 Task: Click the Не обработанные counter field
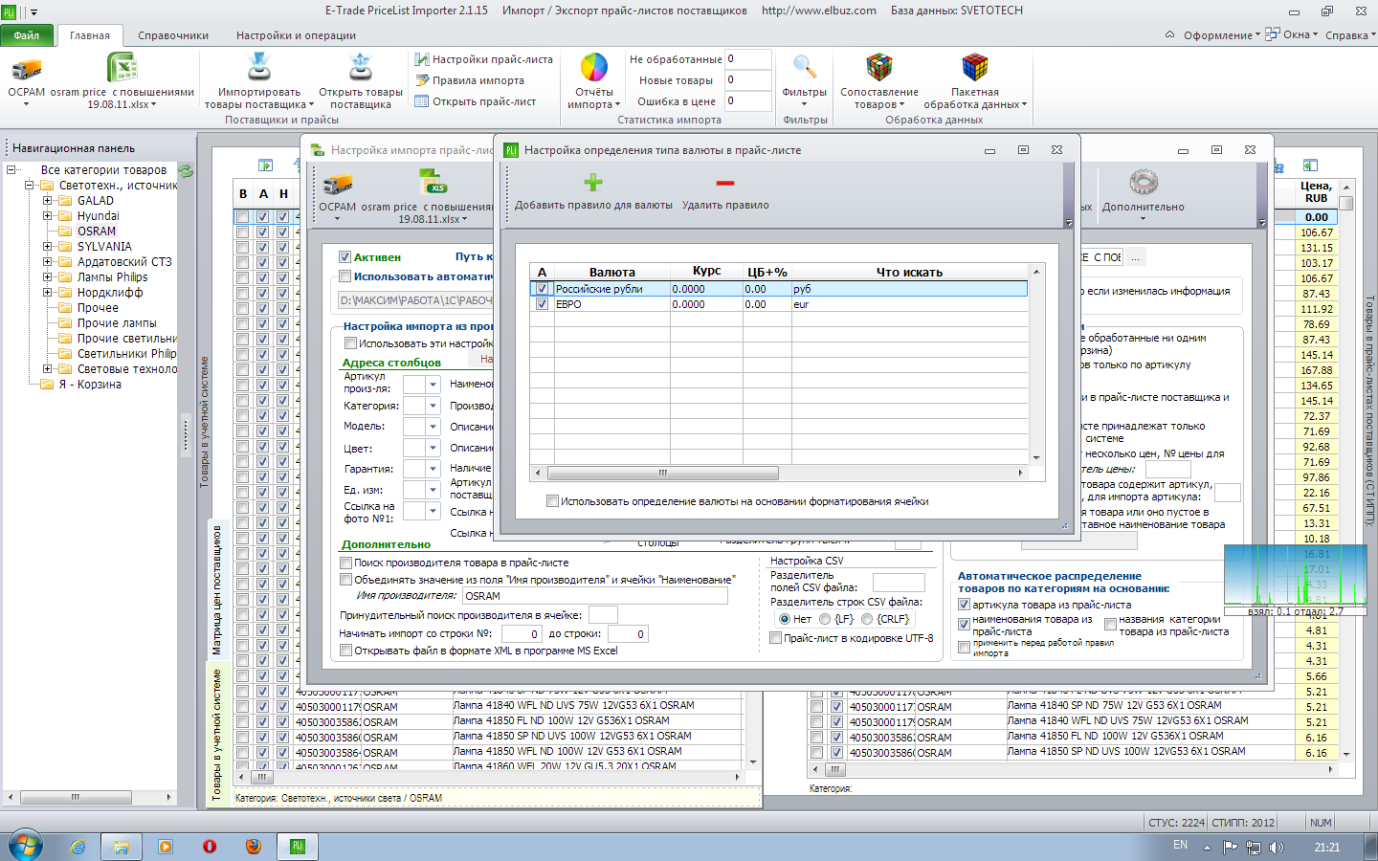[x=747, y=59]
